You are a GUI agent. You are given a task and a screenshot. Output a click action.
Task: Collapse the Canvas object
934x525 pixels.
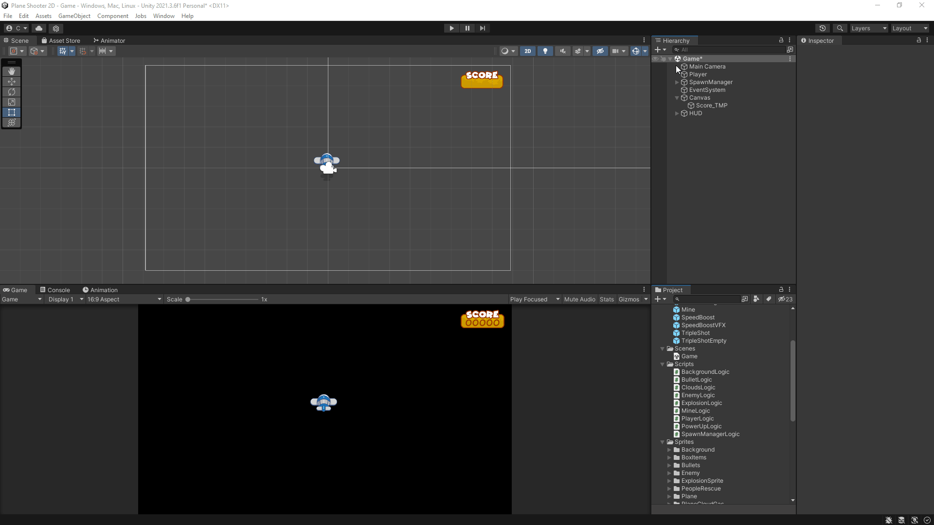(677, 98)
